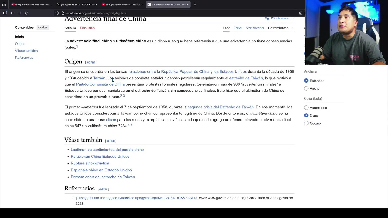Click footnote reference 1 after 'reales.'
Image resolution: width=388 pixels, height=218 pixels.
pyautogui.click(x=77, y=46)
